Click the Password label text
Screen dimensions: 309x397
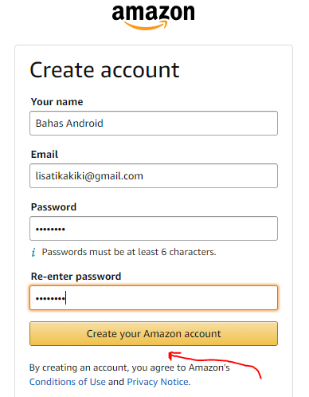(x=53, y=207)
